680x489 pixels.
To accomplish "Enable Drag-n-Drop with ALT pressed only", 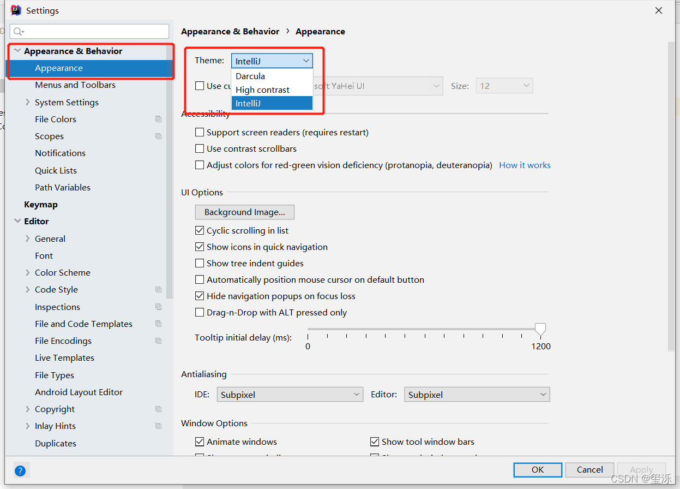I will (200, 312).
